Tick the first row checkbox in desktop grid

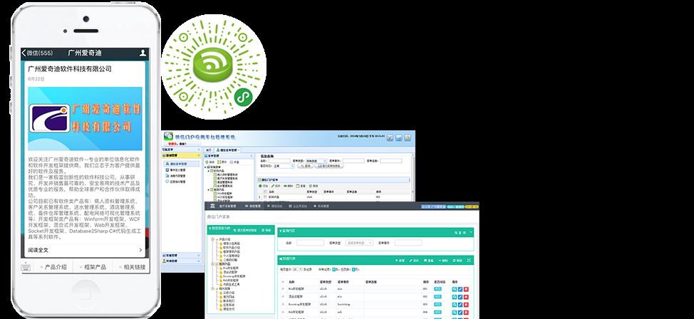pyautogui.click(x=264, y=197)
